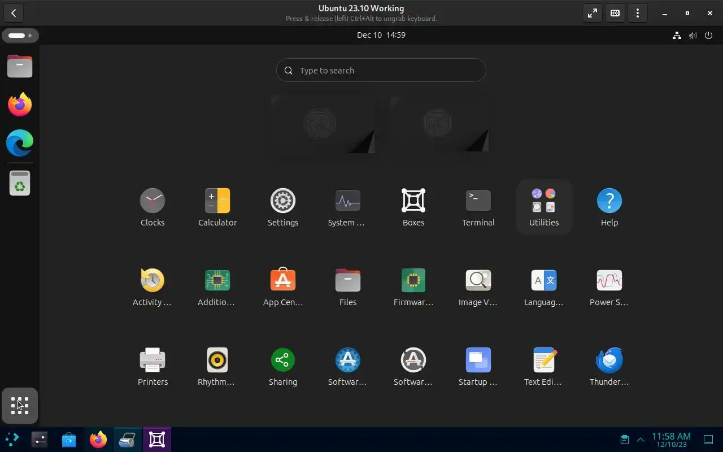
Task: Show desktop with the taskbar corner button
Action: point(708,440)
